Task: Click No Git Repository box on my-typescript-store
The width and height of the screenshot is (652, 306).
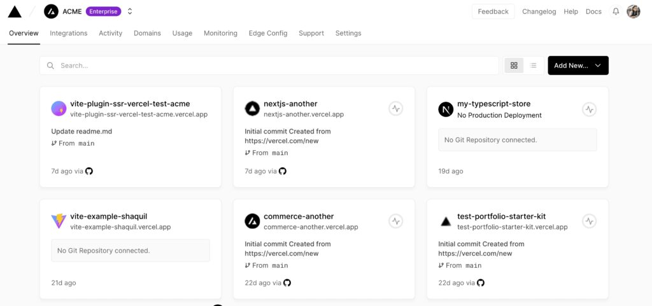Action: pyautogui.click(x=518, y=140)
